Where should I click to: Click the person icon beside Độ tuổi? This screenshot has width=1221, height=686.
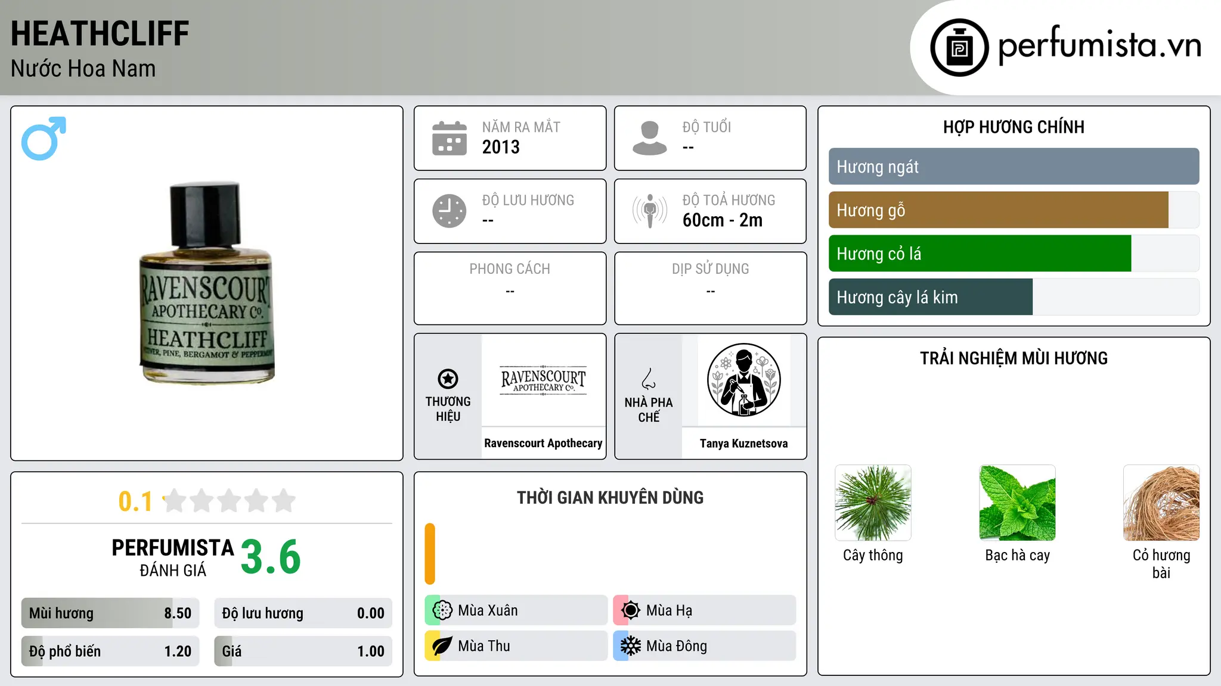coord(650,138)
